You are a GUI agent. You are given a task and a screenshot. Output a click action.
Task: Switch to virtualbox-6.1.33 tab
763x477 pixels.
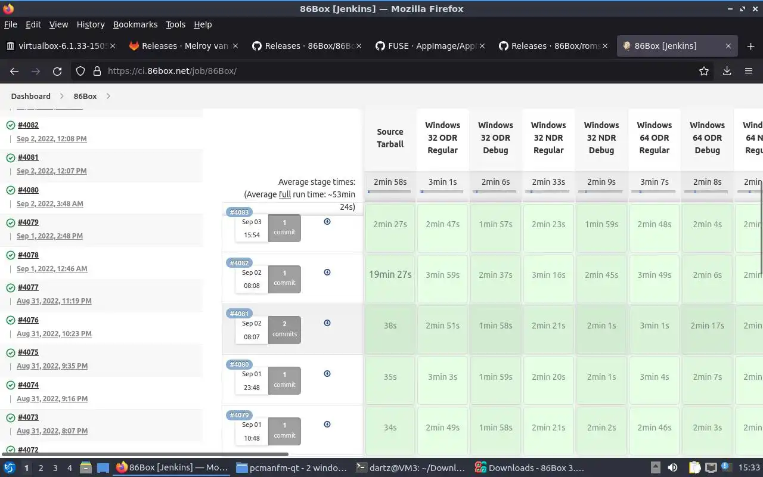(x=61, y=46)
